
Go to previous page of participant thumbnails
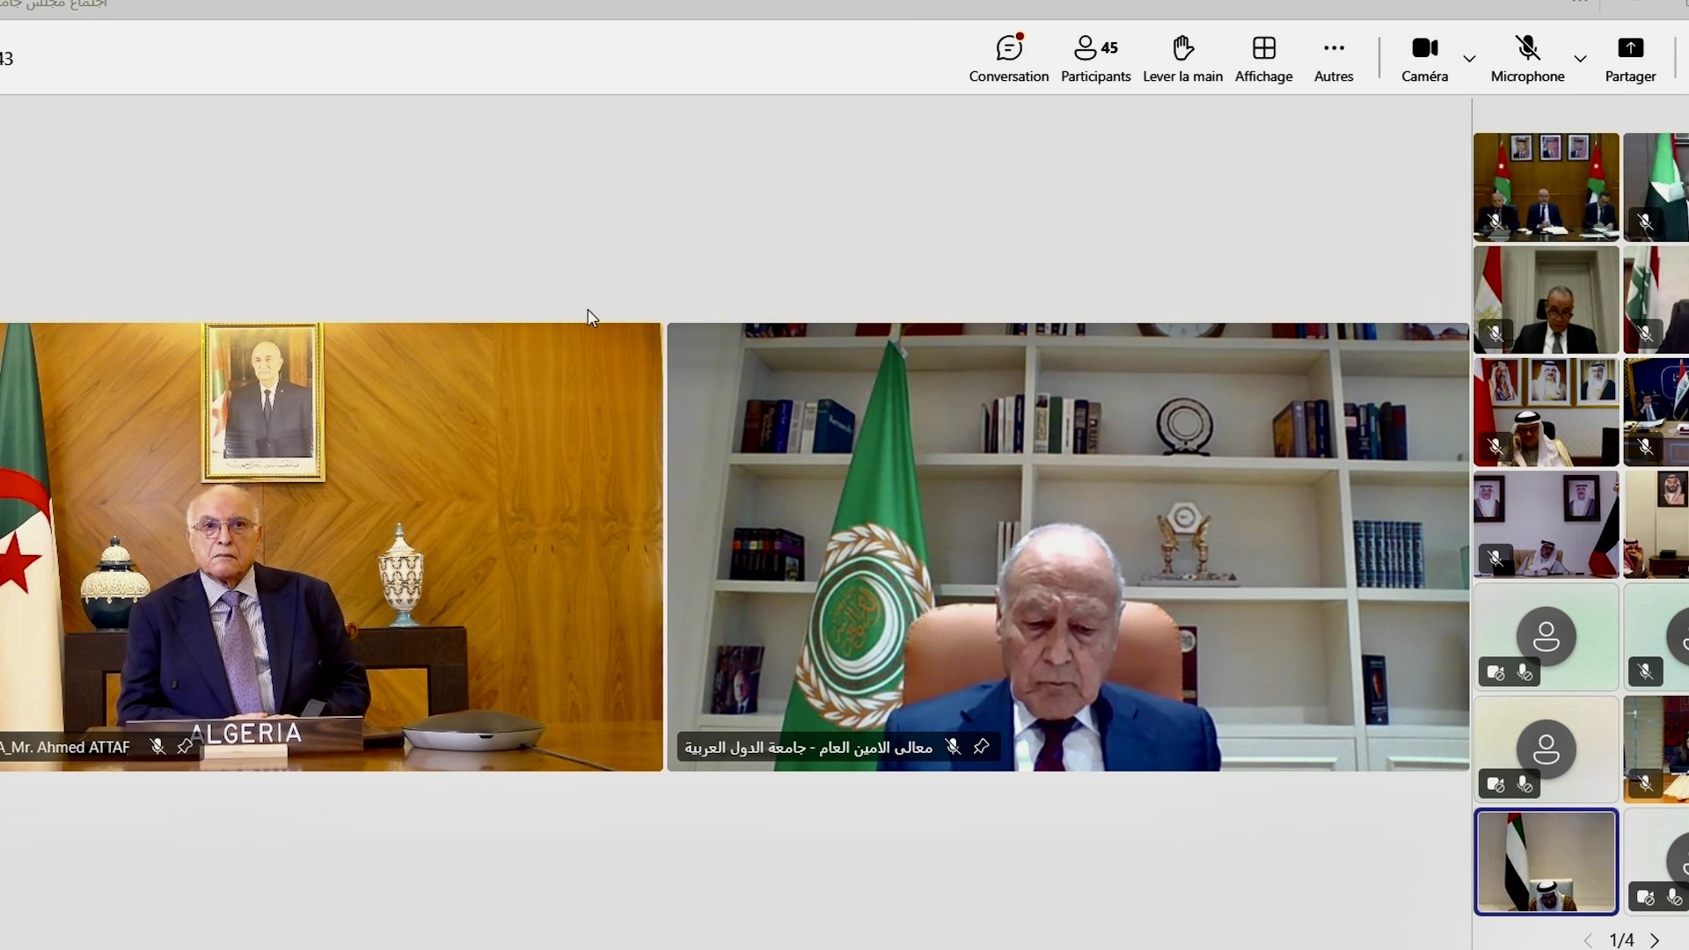coord(1588,940)
